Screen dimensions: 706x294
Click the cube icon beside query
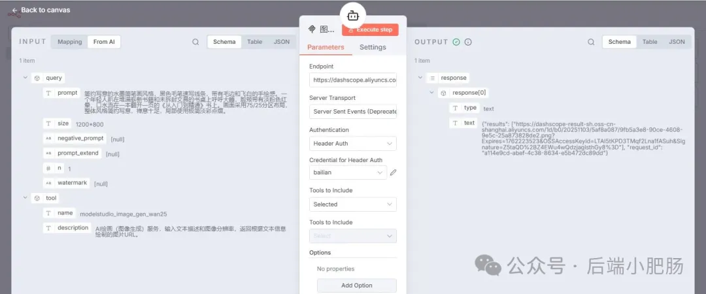pyautogui.click(x=37, y=78)
